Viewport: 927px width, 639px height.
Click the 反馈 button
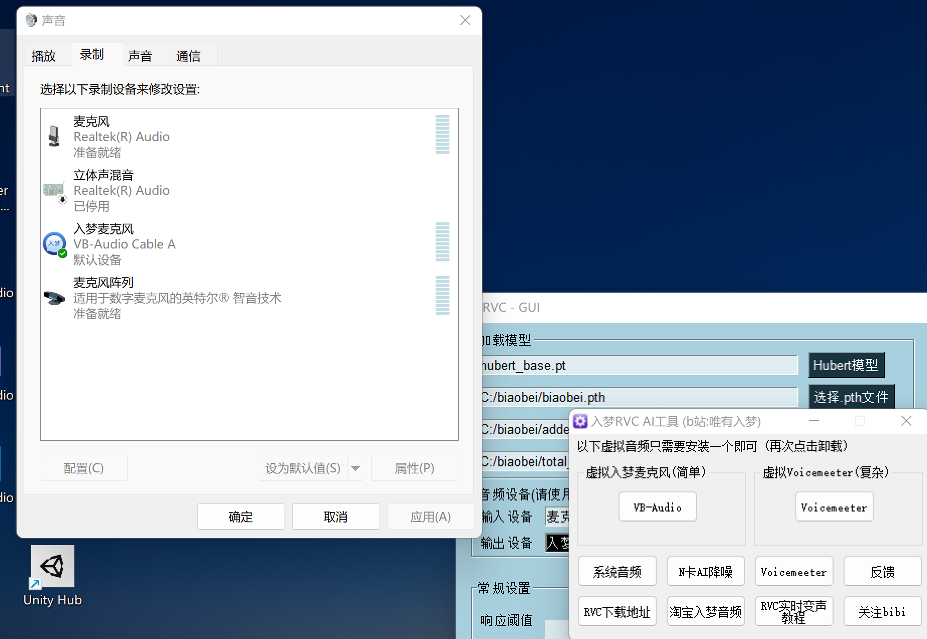882,571
